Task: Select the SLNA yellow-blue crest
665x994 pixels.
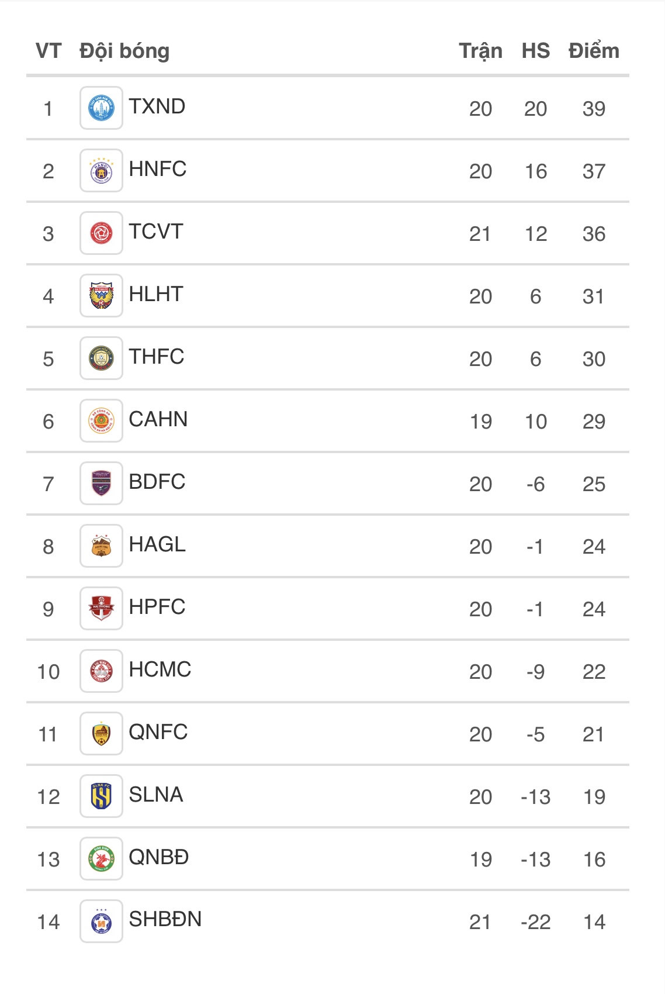Action: click(x=101, y=796)
